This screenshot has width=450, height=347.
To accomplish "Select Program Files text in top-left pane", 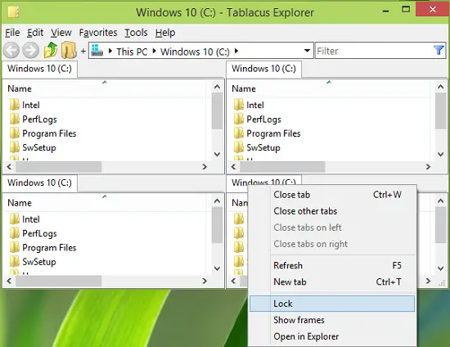I will [x=49, y=133].
